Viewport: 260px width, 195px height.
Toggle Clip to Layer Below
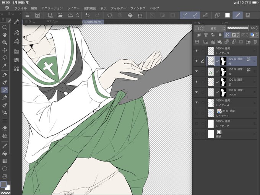[199, 35]
